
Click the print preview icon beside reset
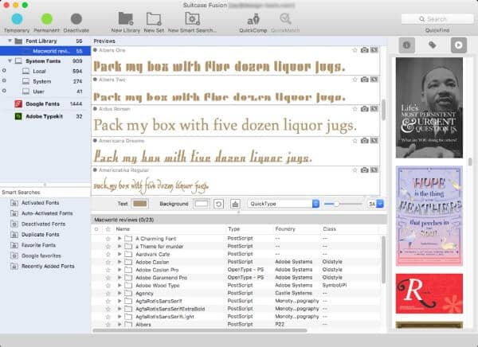tap(235, 204)
